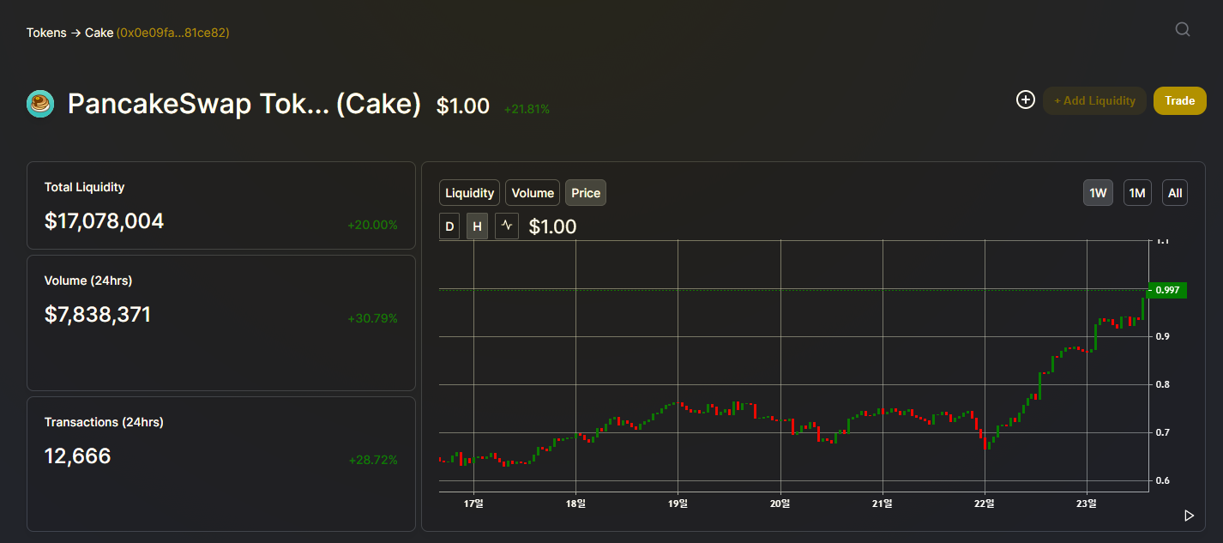This screenshot has width=1223, height=543.
Task: Click the PancakeSwap token logo
Action: 40,104
